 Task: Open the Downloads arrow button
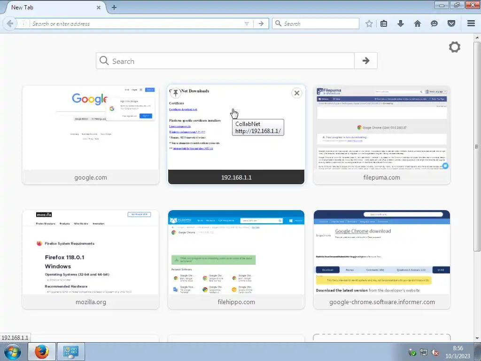pos(401,24)
